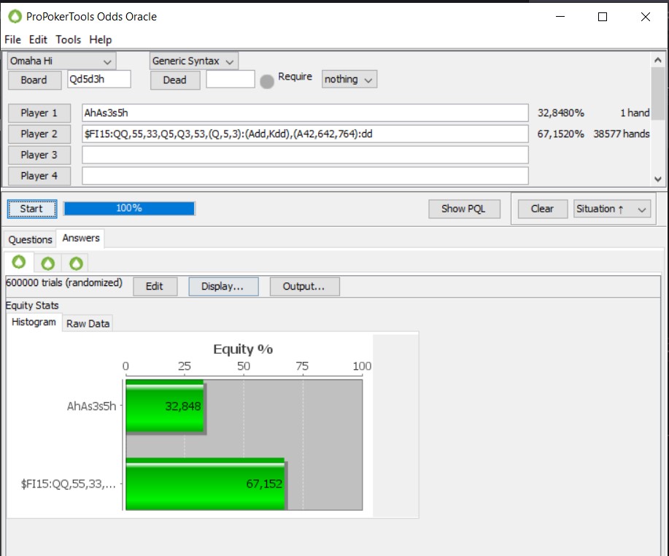Click the Dead button
Screen dimensions: 669x556
click(175, 80)
